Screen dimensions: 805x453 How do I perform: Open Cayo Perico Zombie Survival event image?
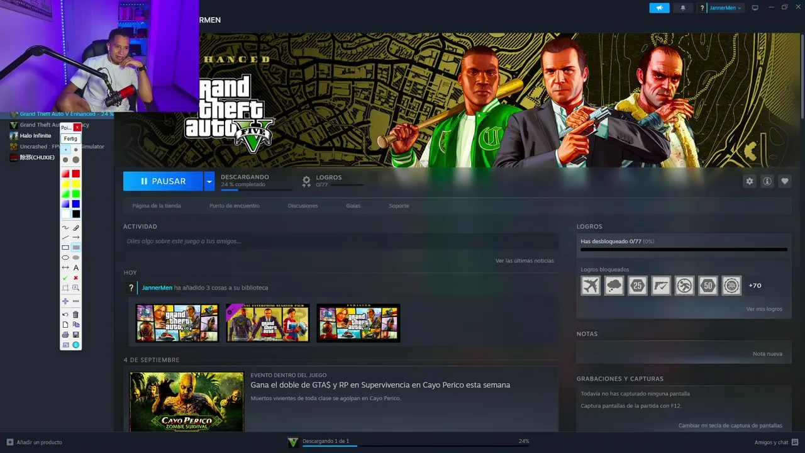[187, 401]
